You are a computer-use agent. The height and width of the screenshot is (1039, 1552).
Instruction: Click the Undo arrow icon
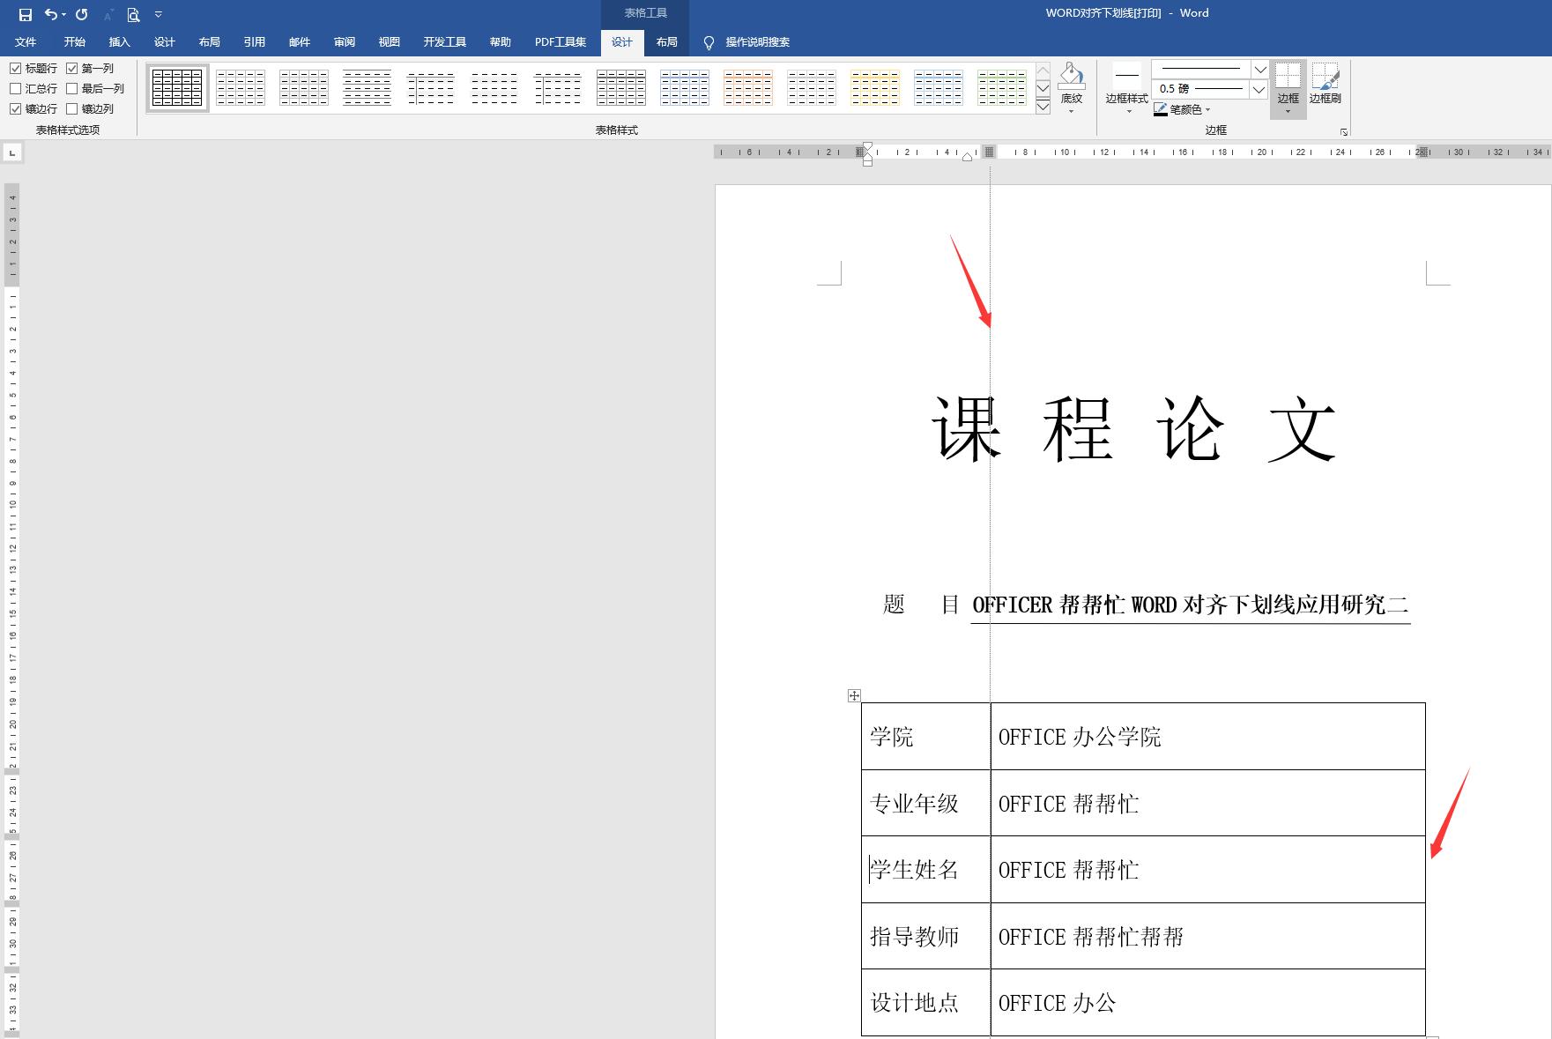(x=51, y=14)
